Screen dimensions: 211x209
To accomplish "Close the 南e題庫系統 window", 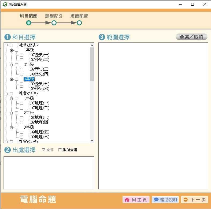I will (205, 4).
